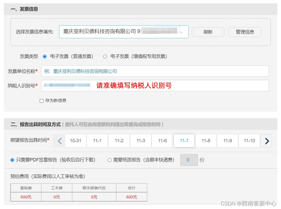Select the 10-31 date tab
This screenshot has height=209, width=281.
pyautogui.click(x=75, y=141)
